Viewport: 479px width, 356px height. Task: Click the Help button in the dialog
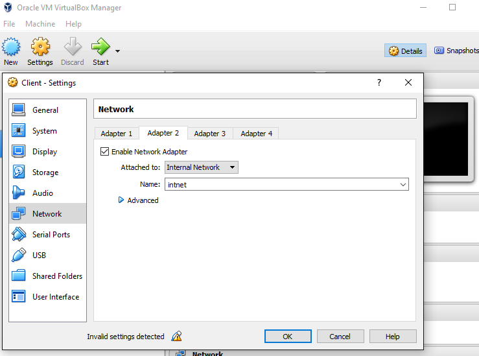pyautogui.click(x=393, y=337)
